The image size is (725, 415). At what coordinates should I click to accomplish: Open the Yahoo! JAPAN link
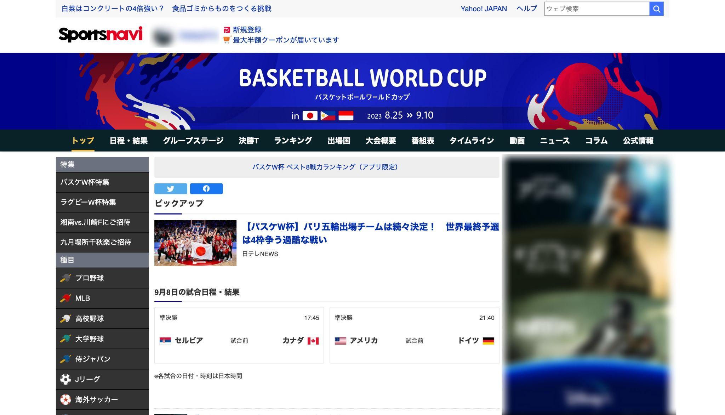pos(484,9)
